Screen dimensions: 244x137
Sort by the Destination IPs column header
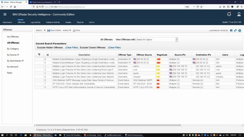click(203, 55)
